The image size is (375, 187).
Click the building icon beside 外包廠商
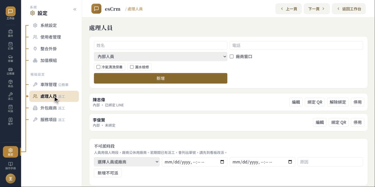[35, 108]
